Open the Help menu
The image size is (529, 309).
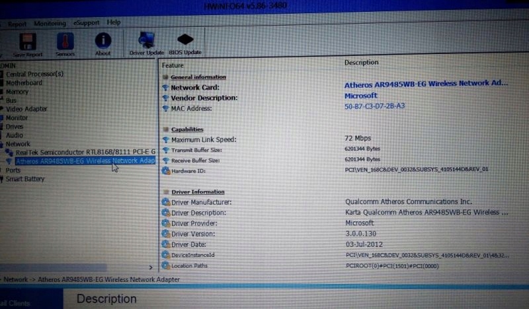click(114, 22)
